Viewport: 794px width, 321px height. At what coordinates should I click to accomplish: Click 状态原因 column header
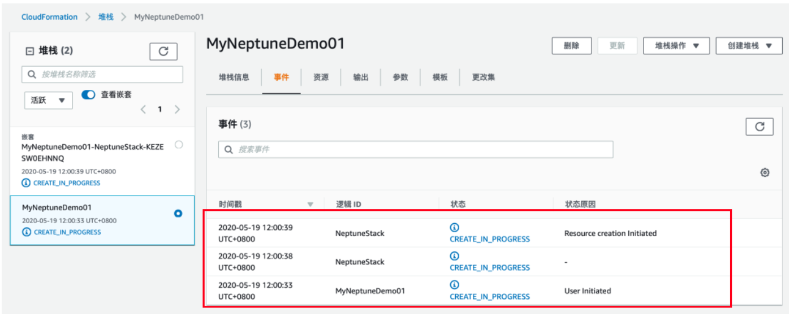pos(580,204)
